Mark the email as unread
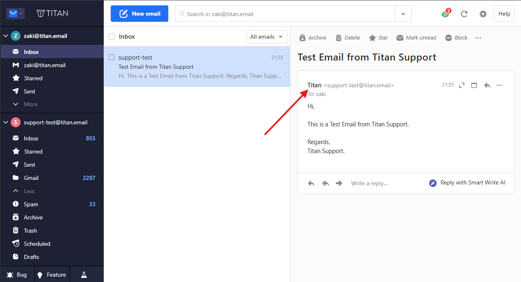The height and width of the screenshot is (282, 521). [416, 38]
